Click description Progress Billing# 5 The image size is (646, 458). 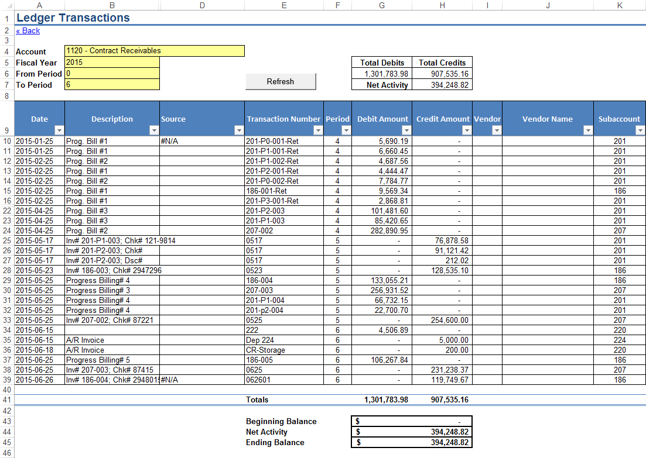[112, 360]
